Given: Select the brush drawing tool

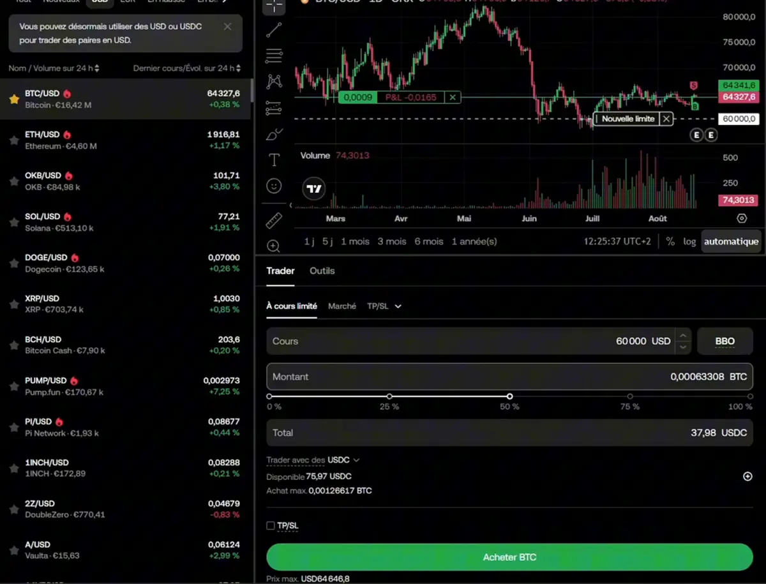Looking at the screenshot, I should click(x=274, y=134).
